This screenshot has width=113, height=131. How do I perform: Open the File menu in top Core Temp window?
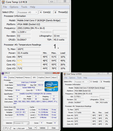pyautogui.click(x=5, y=7)
